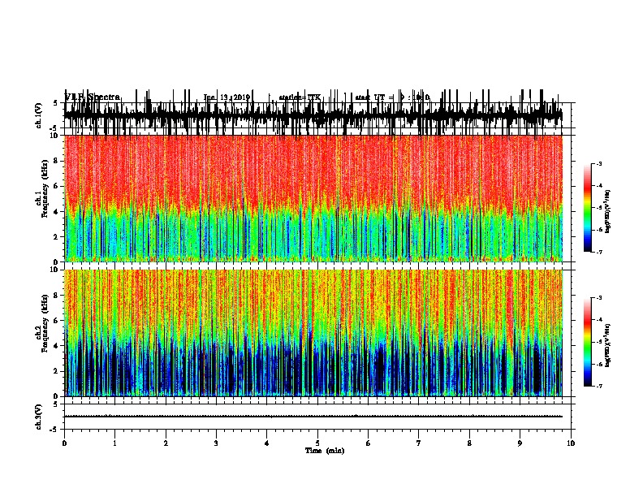Screen dimensions: 643x497
Task: Click the time axis tick label 5
Action: click(x=317, y=443)
